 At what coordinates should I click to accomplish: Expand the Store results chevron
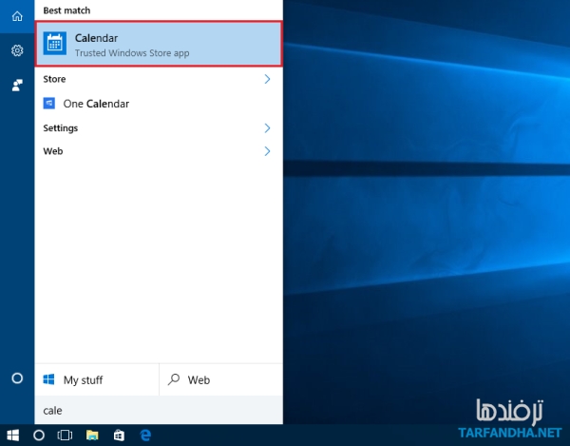tap(267, 79)
